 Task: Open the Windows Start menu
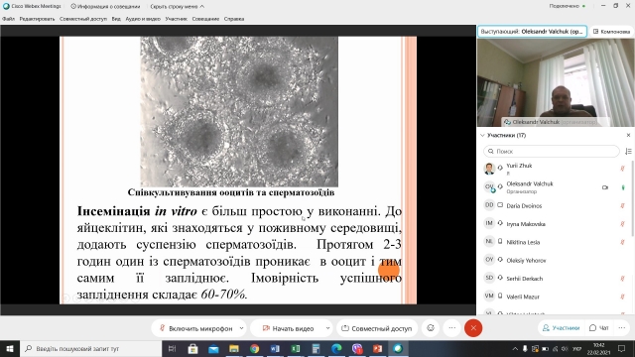coord(10,348)
